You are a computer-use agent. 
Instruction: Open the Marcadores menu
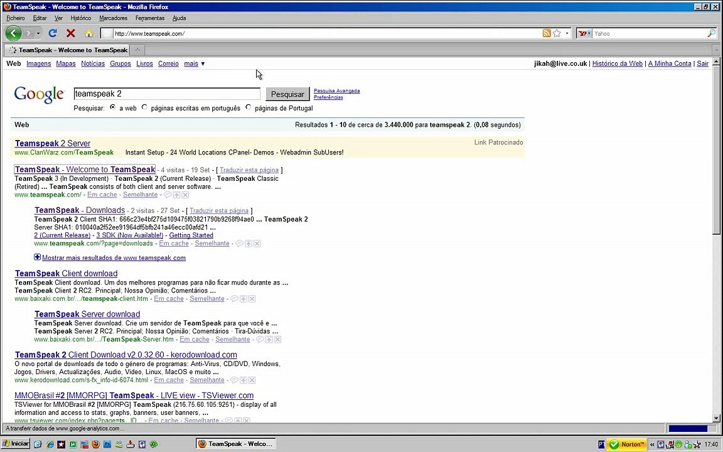(113, 18)
